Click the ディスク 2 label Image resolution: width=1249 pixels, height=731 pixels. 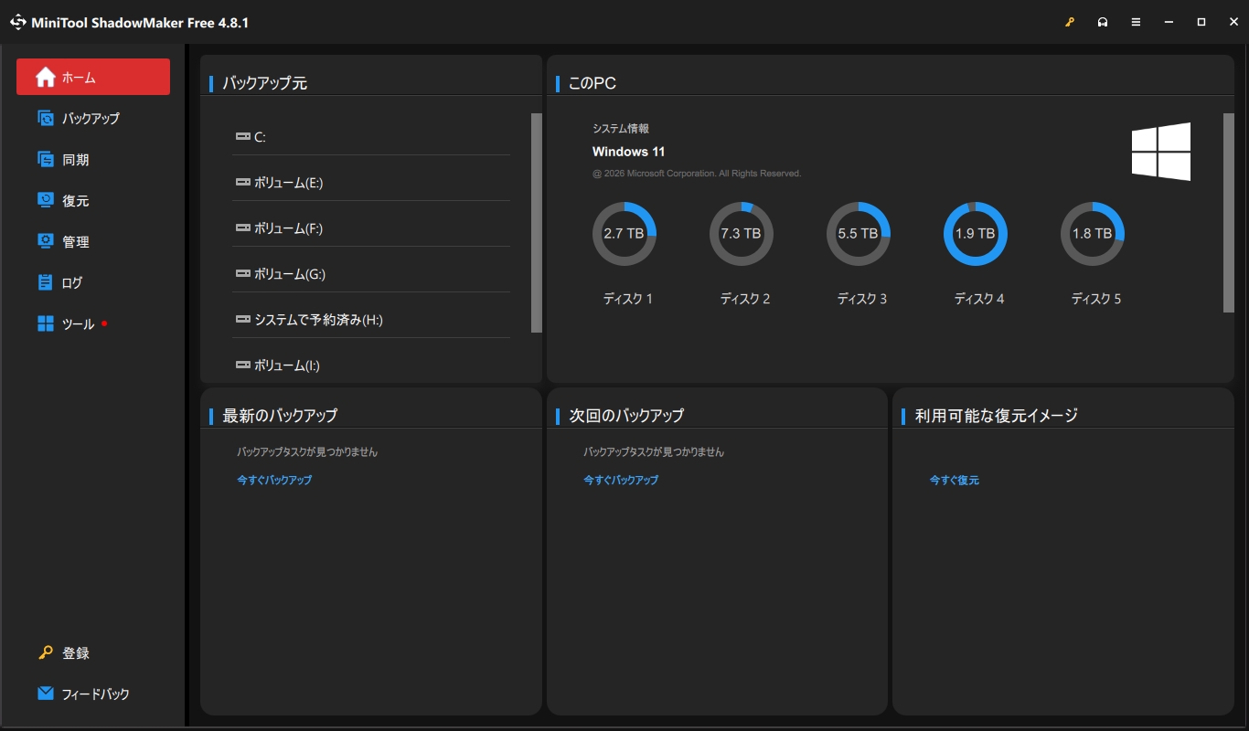745,299
